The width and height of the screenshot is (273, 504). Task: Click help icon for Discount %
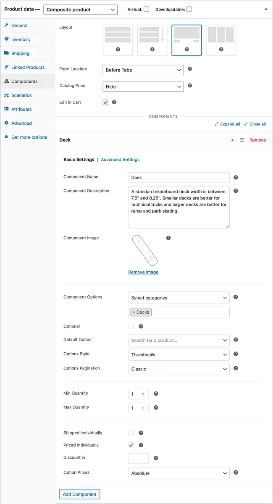tap(156, 458)
